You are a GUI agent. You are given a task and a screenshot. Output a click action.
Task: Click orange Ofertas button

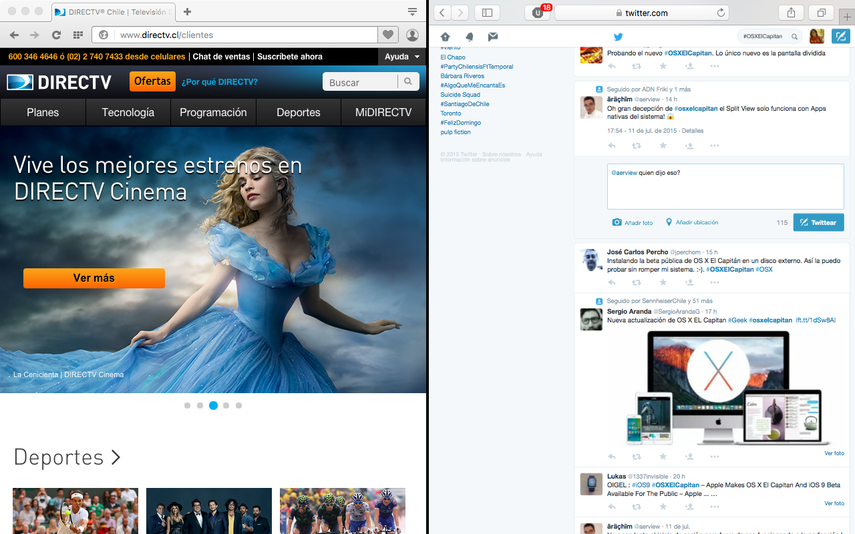[152, 81]
